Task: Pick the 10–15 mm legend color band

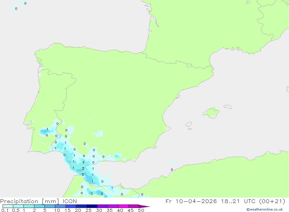Action: click(x=60, y=206)
